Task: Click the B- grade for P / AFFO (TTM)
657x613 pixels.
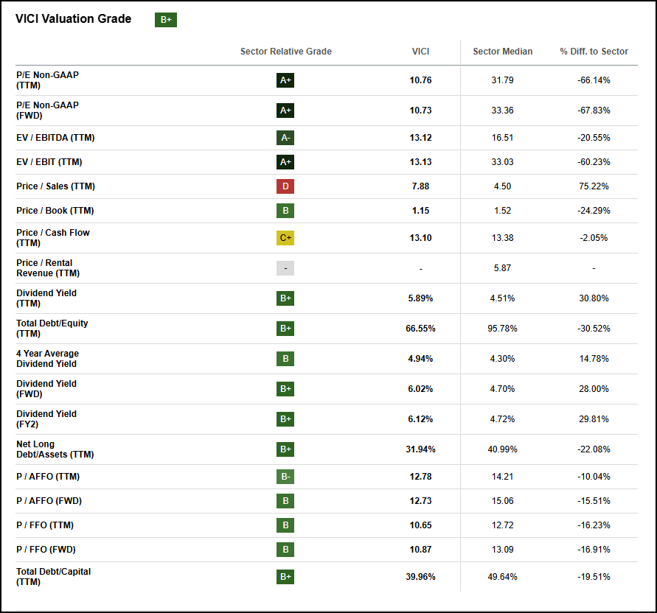Action: click(285, 477)
